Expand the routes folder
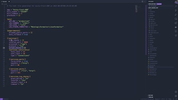The width and height of the screenshot is (178, 100). (151, 40)
